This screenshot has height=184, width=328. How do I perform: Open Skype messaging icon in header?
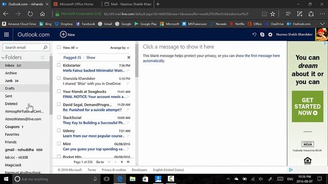[x=262, y=34]
